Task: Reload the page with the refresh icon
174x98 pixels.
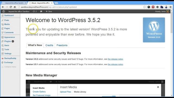Action: tap(11, 7)
